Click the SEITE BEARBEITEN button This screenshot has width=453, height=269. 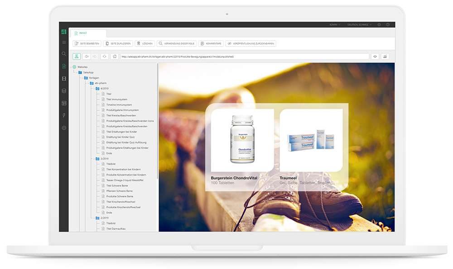pyautogui.click(x=87, y=43)
